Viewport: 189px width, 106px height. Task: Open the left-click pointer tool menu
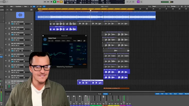coord(102,7)
